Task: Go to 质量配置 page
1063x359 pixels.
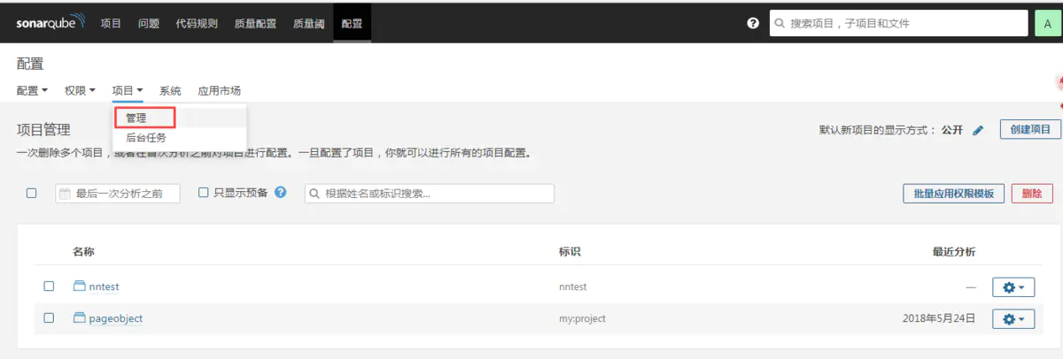Action: [255, 24]
